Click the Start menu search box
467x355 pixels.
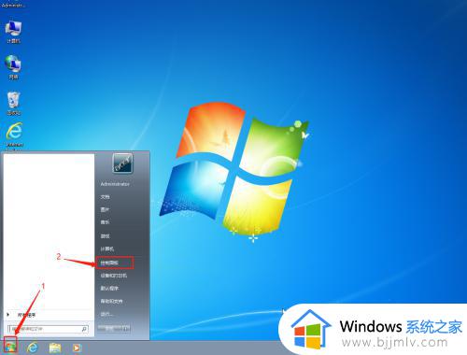coord(48,329)
